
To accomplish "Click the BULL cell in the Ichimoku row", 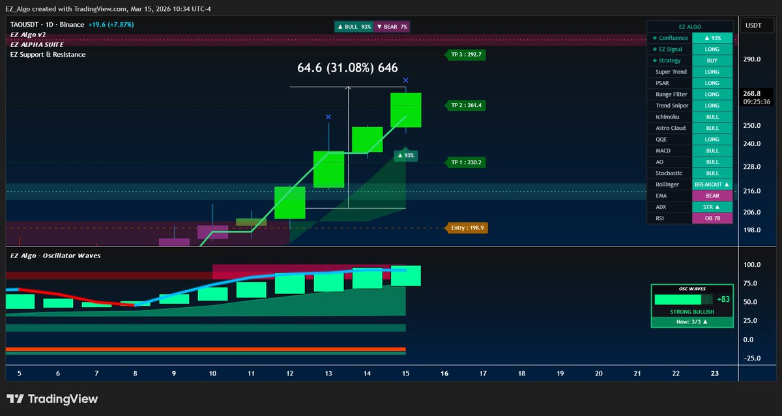I will (x=712, y=117).
